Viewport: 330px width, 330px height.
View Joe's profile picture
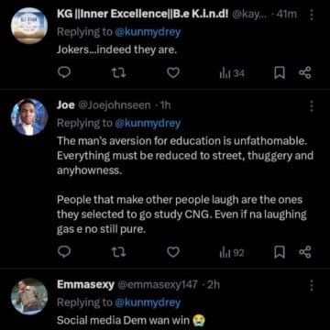click(29, 117)
